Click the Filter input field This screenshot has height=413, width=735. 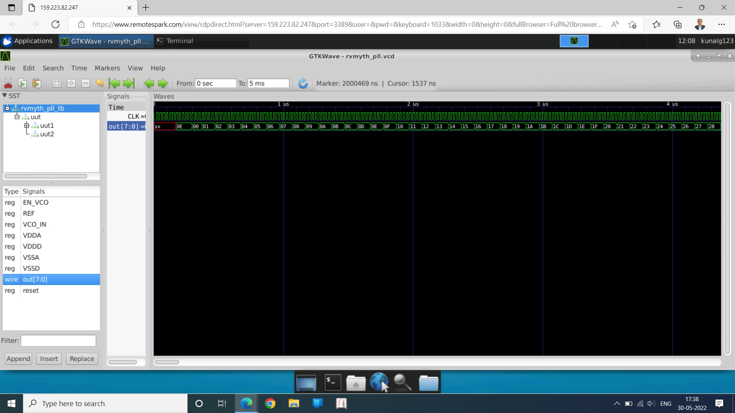[x=58, y=340]
